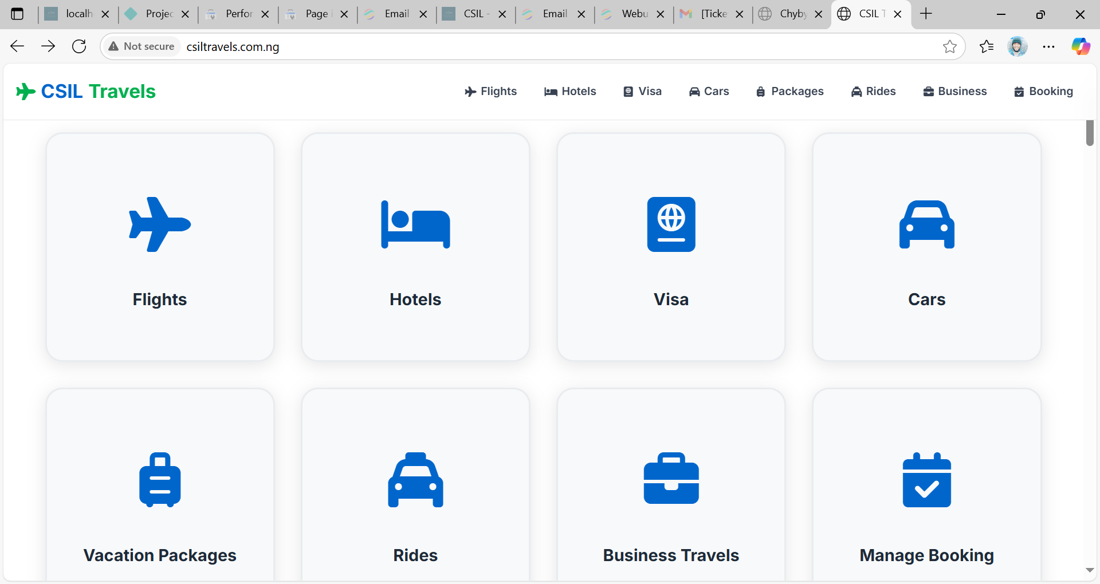The image size is (1100, 584).
Task: Click the briefcase icon for Business Travels
Action: [x=671, y=479]
